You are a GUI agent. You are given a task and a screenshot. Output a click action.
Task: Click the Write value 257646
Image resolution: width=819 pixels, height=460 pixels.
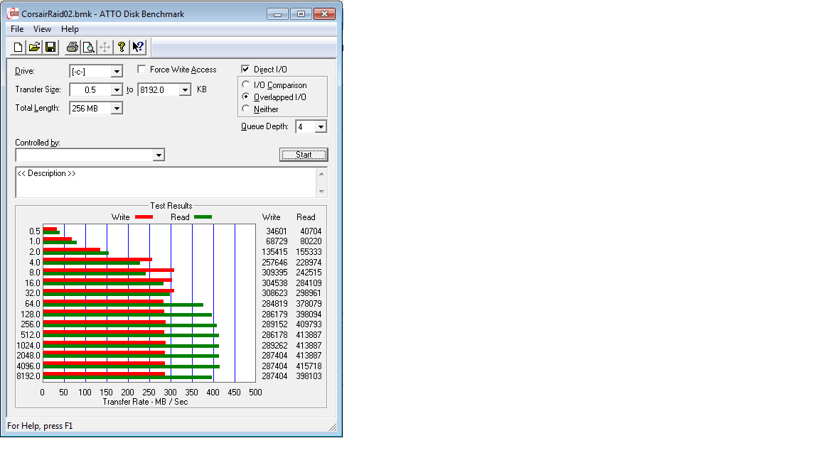tap(274, 263)
